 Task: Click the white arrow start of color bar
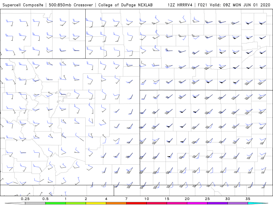[15, 203]
